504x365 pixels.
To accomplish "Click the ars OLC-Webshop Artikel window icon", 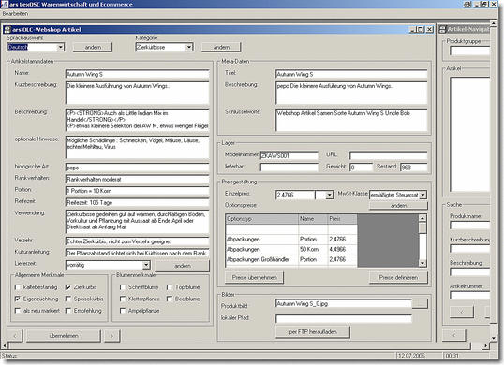I will [x=7, y=30].
